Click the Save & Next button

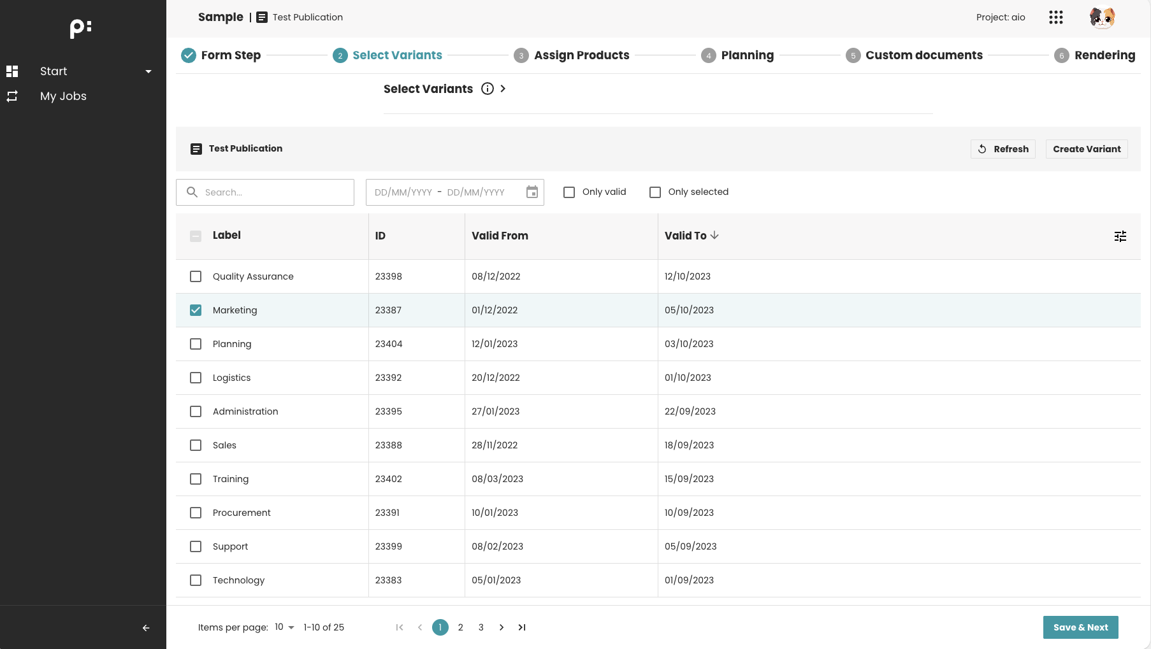[x=1080, y=627]
